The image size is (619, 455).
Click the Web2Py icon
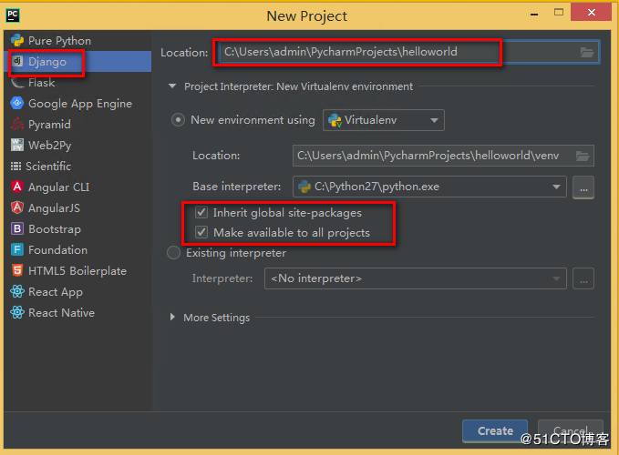(x=17, y=145)
